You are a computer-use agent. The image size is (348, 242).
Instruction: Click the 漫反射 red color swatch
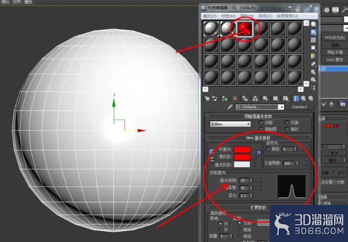coord(242,157)
